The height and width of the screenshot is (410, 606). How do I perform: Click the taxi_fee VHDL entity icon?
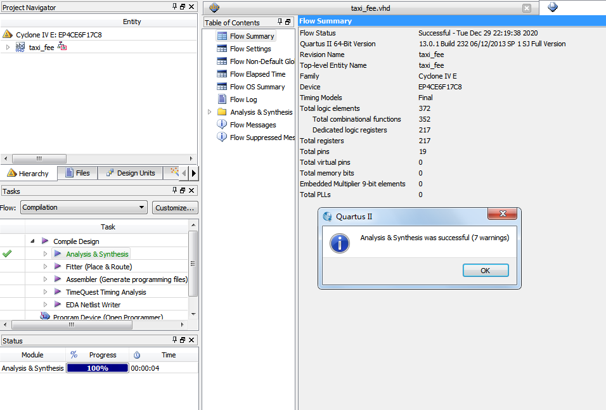pyautogui.click(x=20, y=47)
